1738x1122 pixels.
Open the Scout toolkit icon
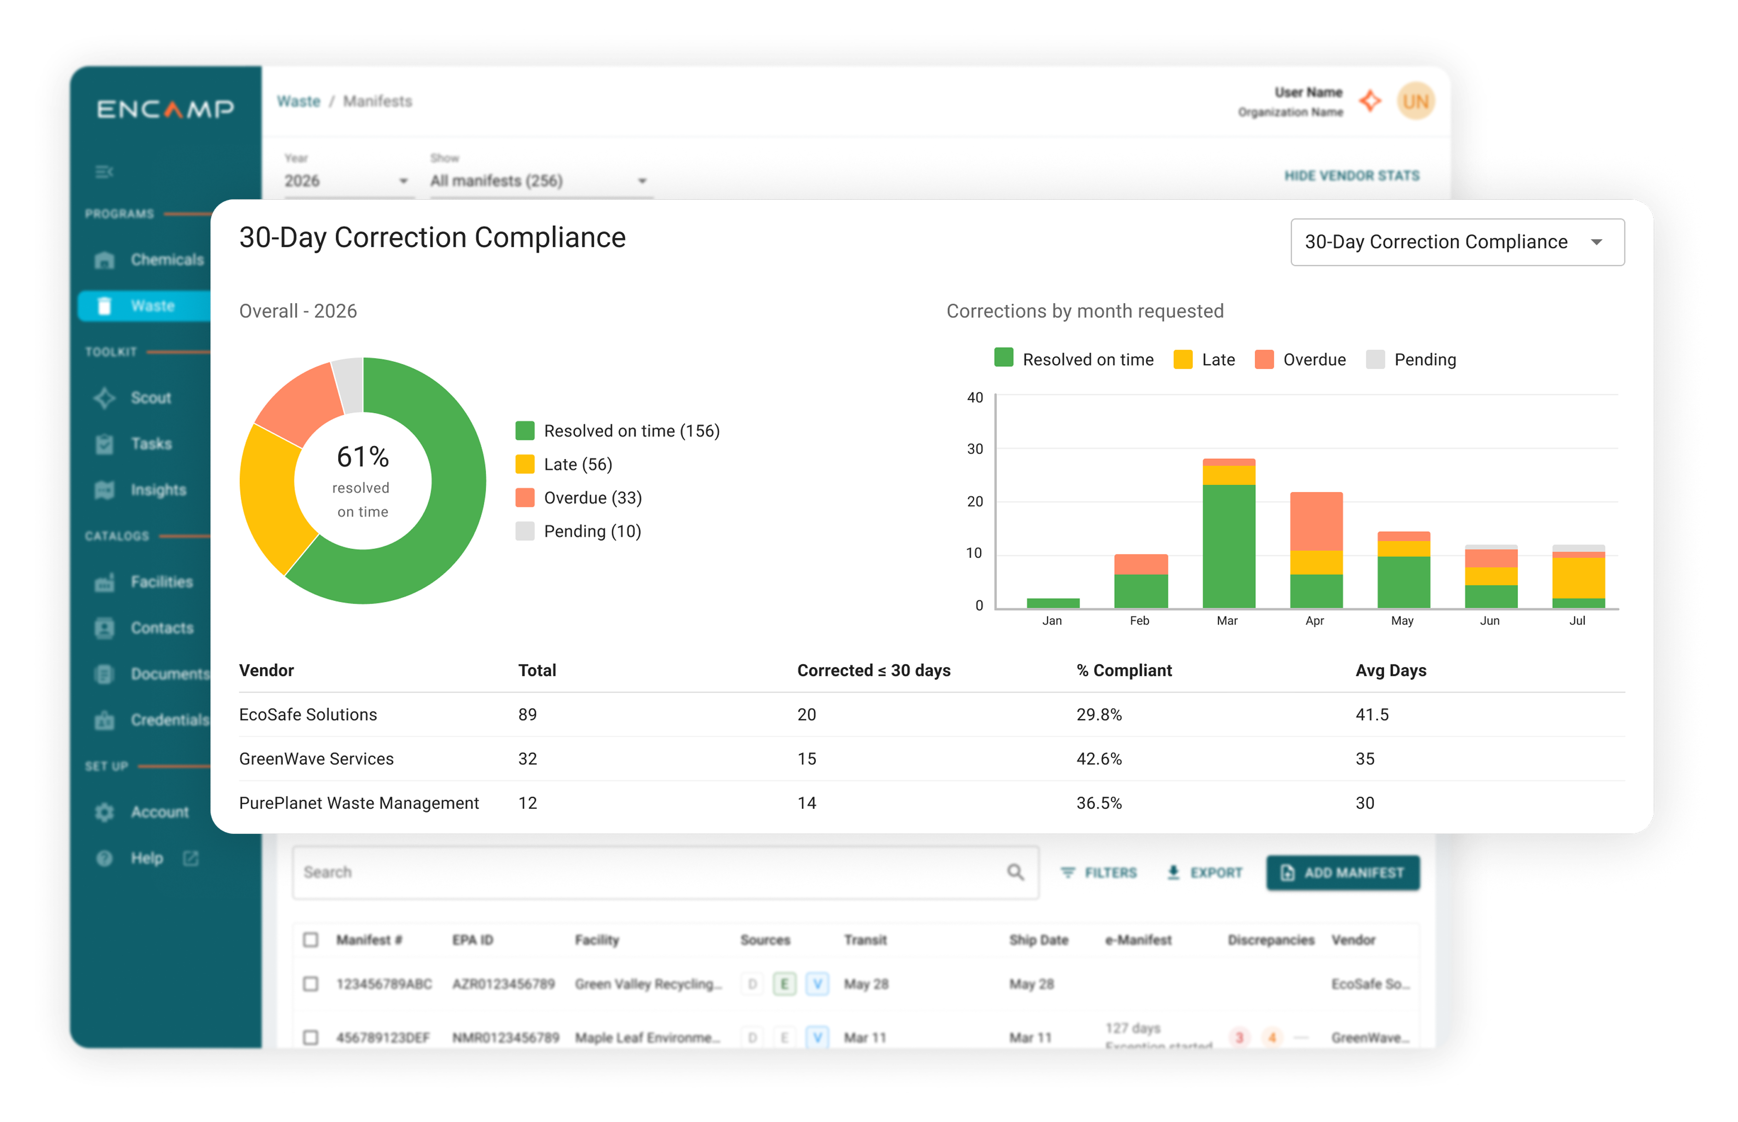pos(104,398)
